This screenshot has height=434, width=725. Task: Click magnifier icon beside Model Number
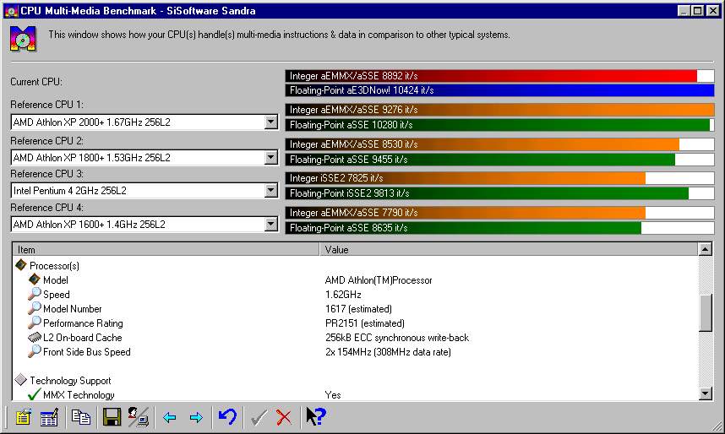(x=34, y=308)
